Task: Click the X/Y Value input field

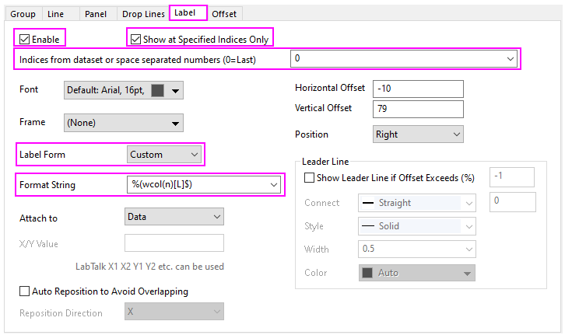Action: pos(174,243)
